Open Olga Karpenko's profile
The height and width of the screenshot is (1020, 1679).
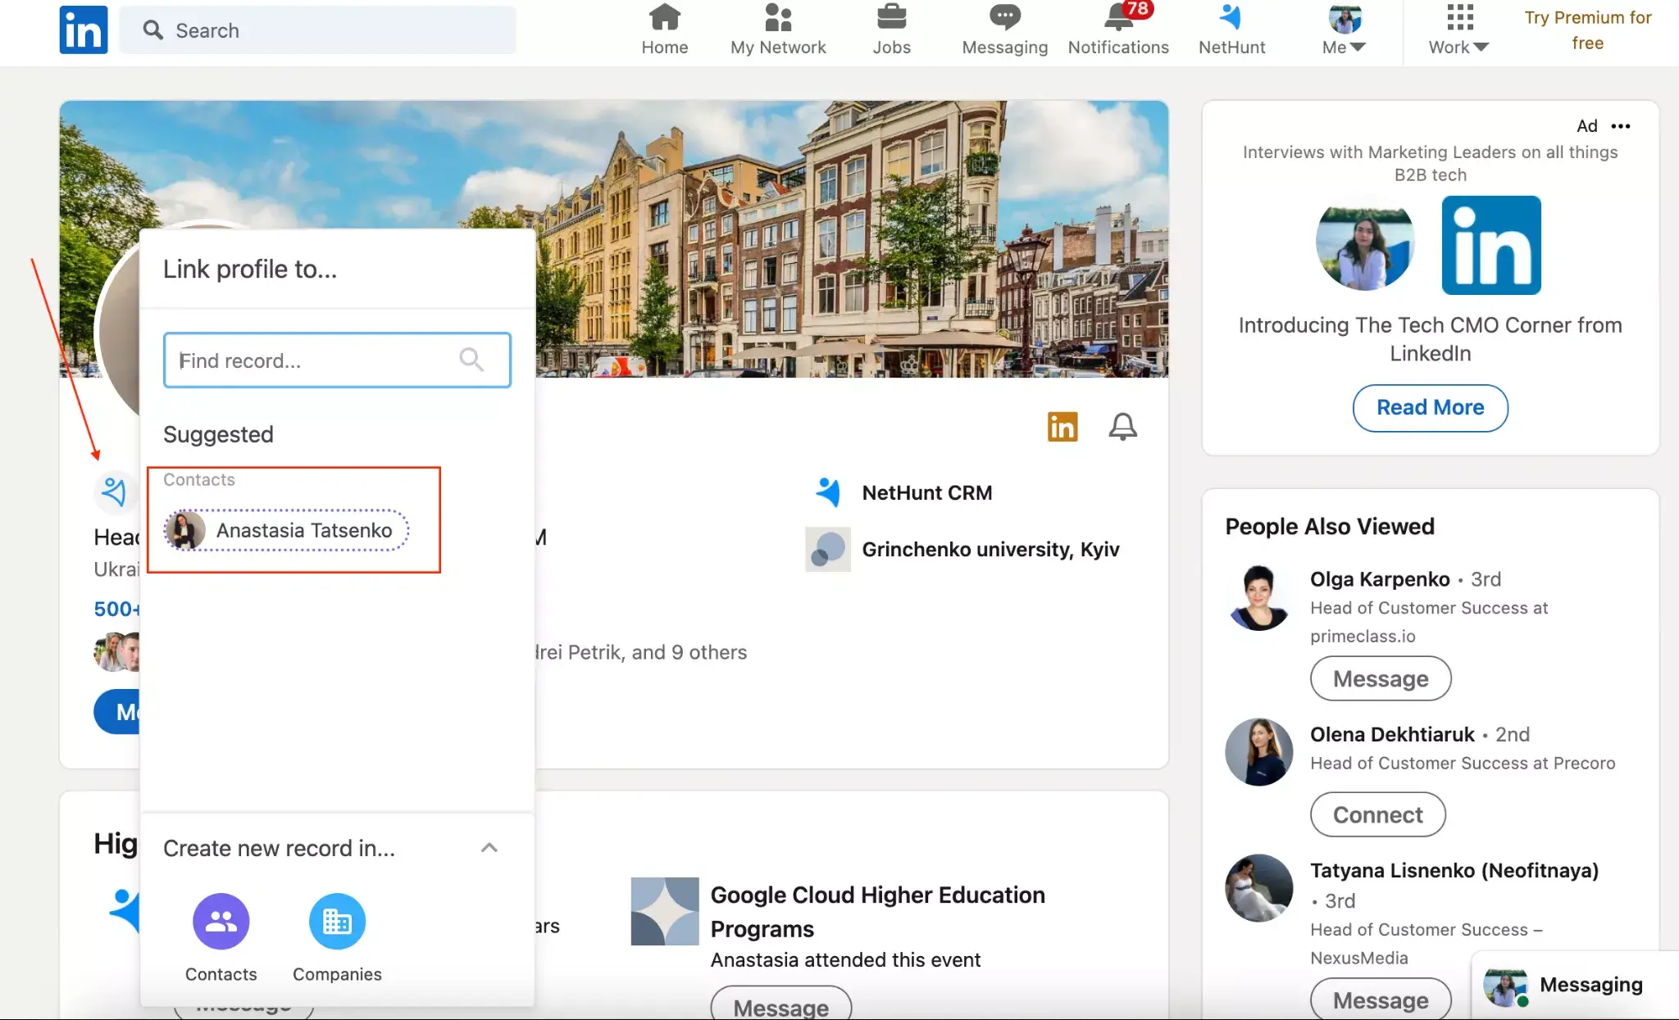[1380, 579]
